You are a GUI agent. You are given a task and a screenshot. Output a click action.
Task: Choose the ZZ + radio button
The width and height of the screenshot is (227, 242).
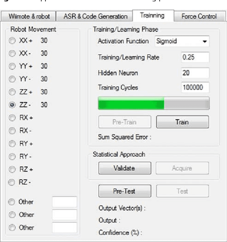(x=12, y=92)
